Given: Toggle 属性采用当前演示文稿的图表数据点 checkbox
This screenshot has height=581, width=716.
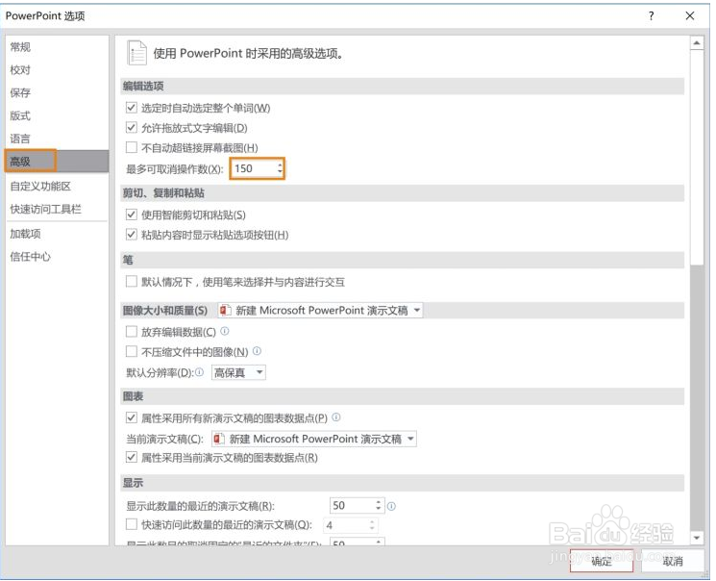Looking at the screenshot, I should (x=132, y=457).
